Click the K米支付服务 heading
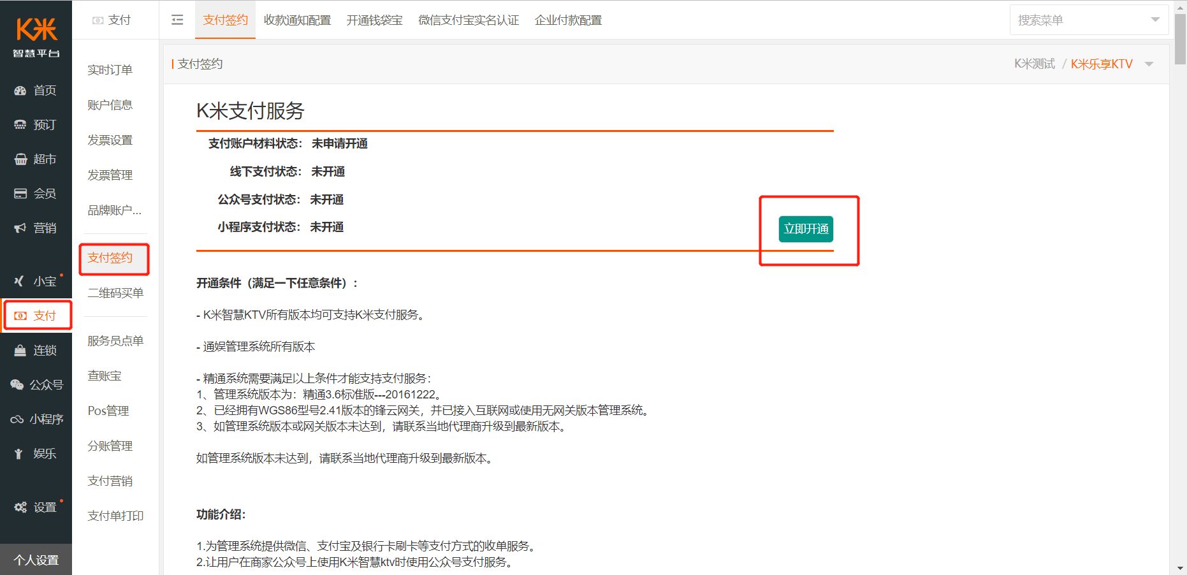Viewport: 1187px width, 575px height. pos(250,111)
